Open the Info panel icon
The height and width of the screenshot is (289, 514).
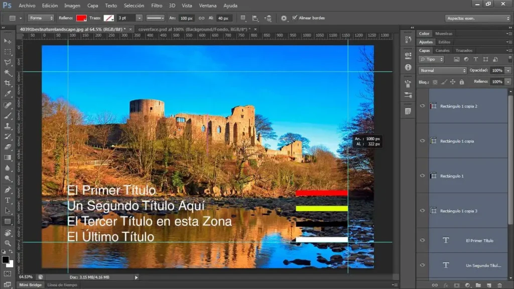coord(408,67)
